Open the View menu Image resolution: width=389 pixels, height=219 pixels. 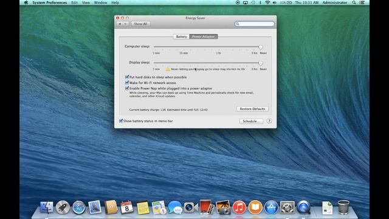click(x=86, y=2)
